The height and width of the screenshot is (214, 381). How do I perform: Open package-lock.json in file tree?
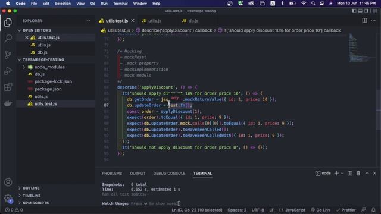pyautogui.click(x=53, y=81)
